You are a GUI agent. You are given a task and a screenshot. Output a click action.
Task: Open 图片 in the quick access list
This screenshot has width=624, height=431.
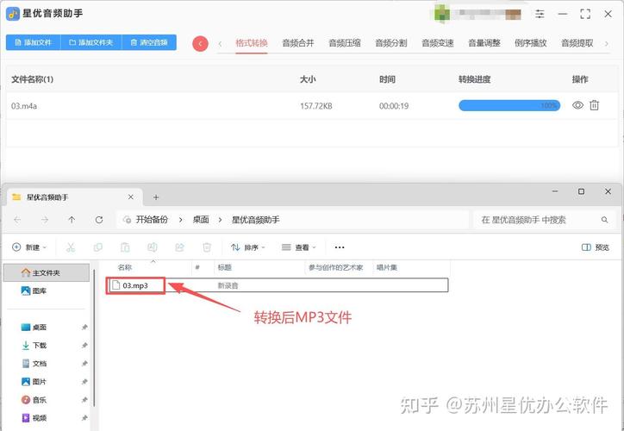pos(34,382)
